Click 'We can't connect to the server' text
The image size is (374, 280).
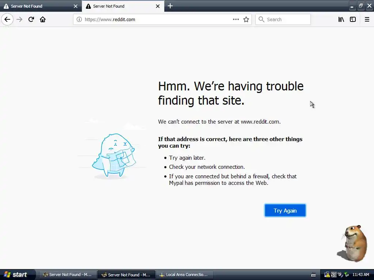219,122
